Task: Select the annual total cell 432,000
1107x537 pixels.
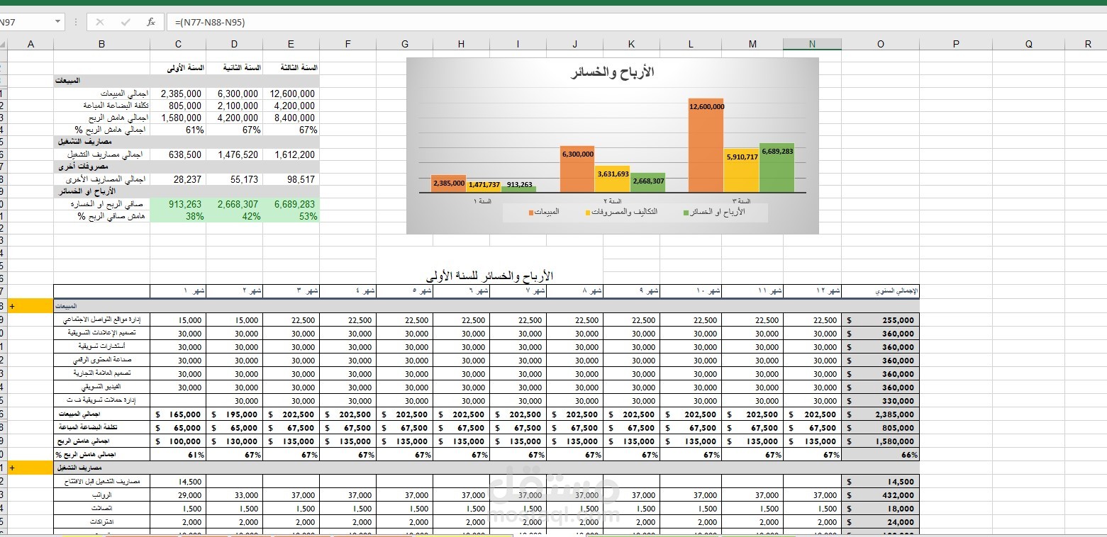Action: pos(881,495)
